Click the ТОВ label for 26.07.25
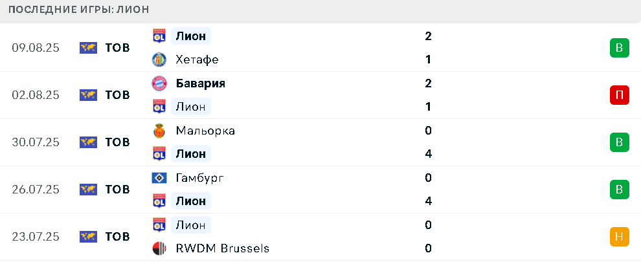641x262 pixels. coord(117,190)
